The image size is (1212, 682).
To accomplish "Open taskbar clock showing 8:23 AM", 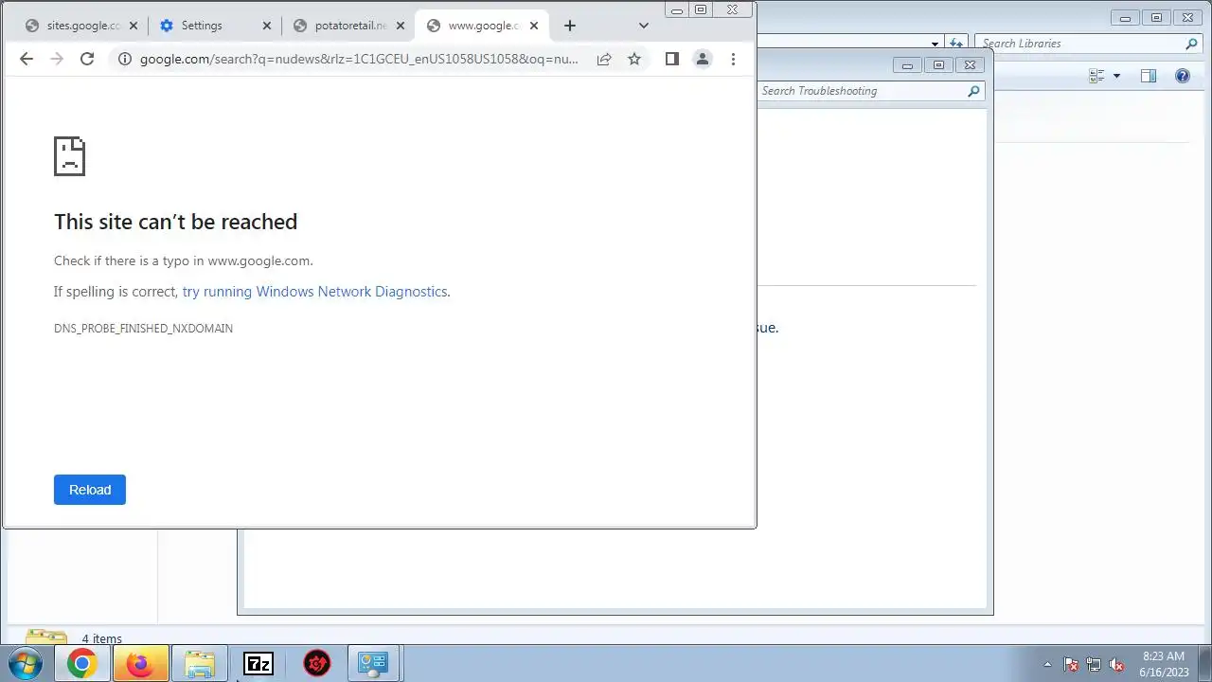I will coord(1164,664).
